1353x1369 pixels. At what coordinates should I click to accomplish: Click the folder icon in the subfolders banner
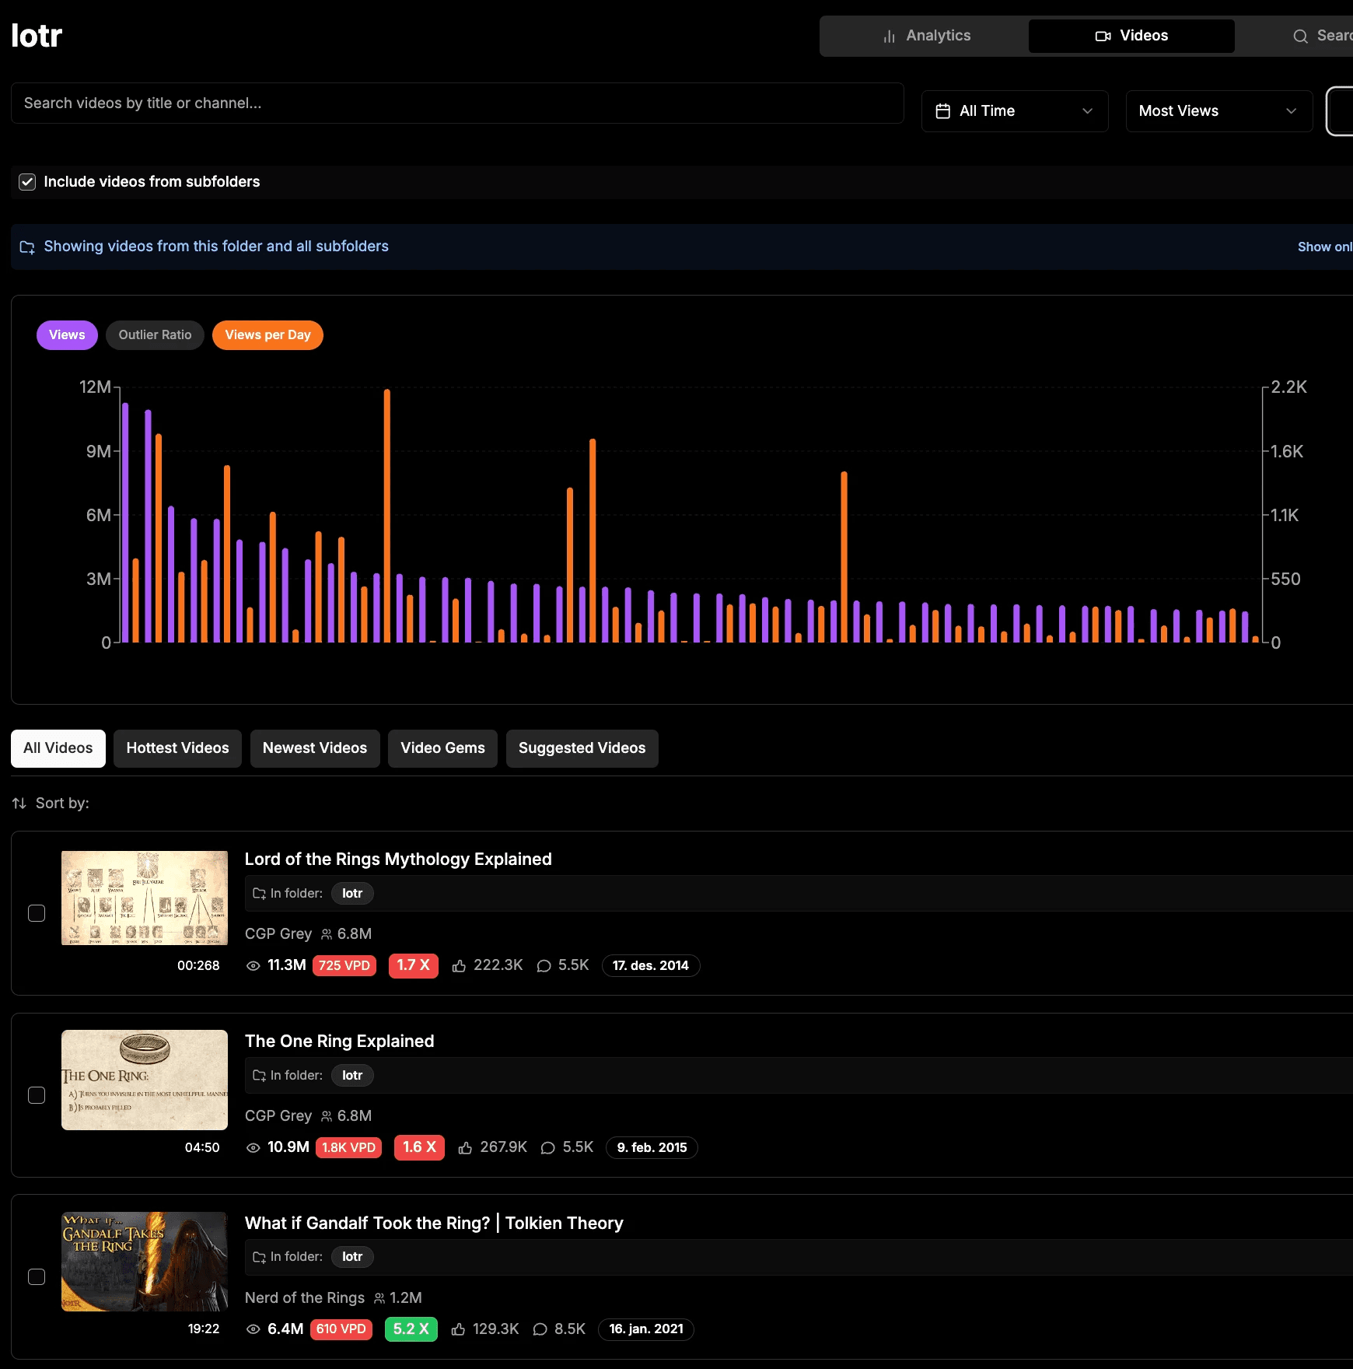27,247
